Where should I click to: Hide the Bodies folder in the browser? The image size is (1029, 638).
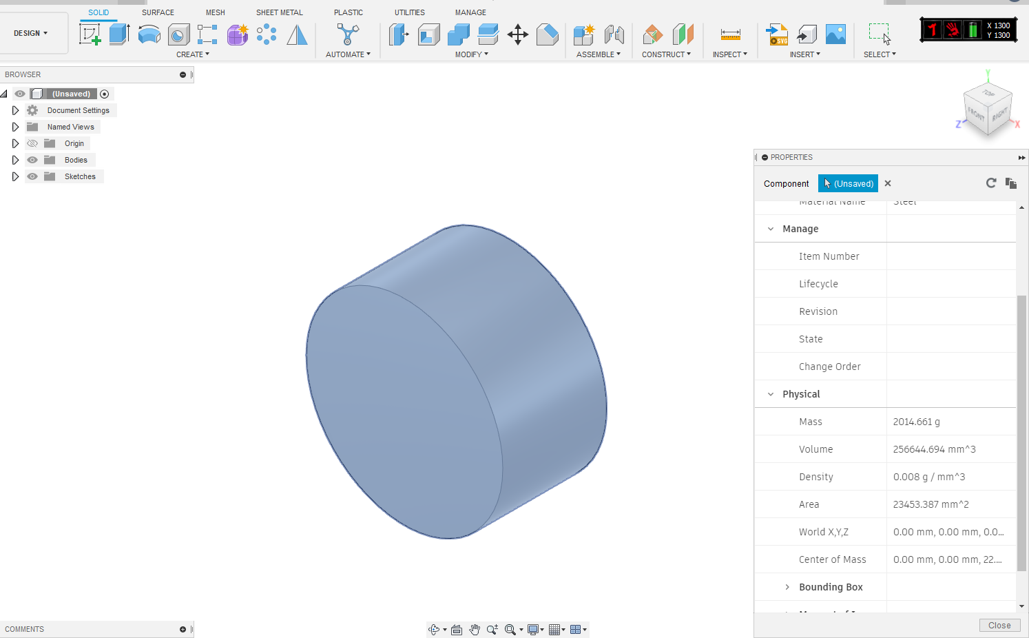coord(32,159)
